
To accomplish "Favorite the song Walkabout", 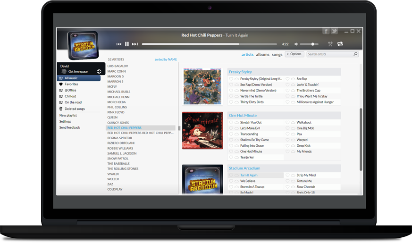I will [x=287, y=122].
